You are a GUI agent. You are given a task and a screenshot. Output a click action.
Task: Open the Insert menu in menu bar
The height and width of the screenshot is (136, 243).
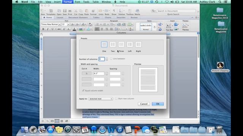coord(57,2)
